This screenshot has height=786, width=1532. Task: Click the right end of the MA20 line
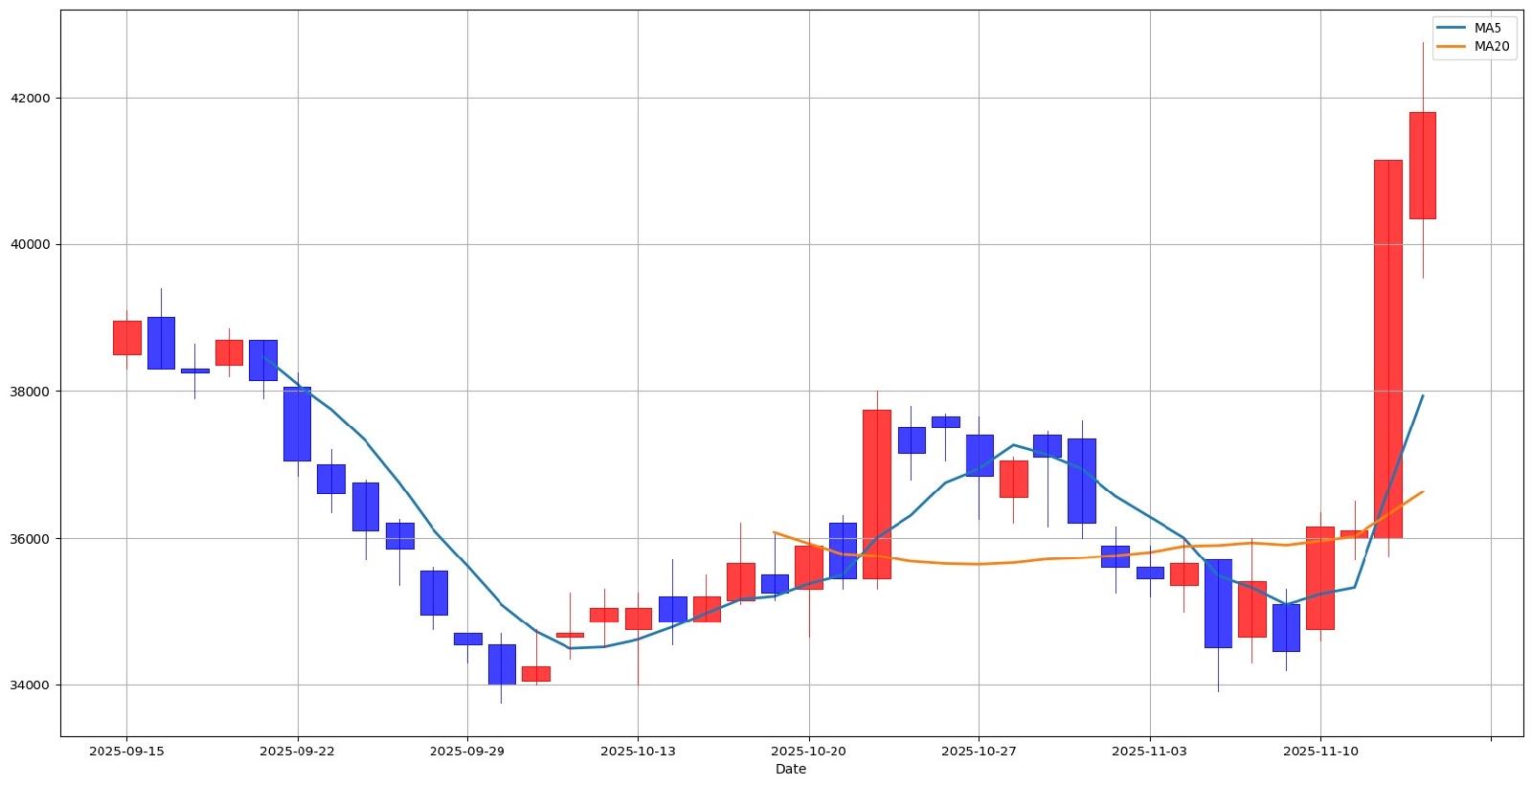point(1422,492)
